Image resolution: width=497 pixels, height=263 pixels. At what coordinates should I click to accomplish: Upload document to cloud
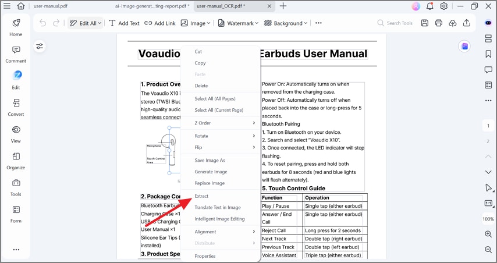click(x=453, y=23)
